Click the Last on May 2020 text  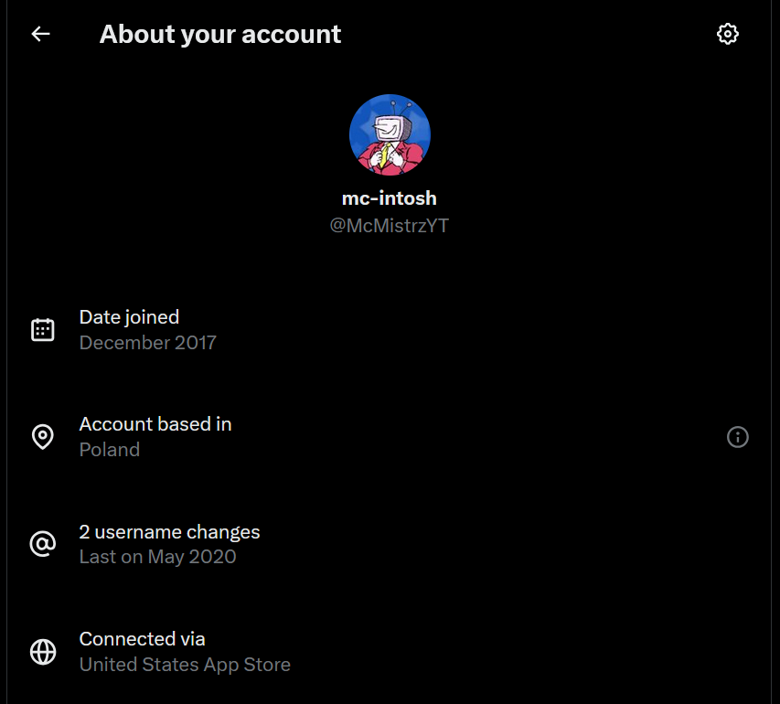tap(157, 557)
